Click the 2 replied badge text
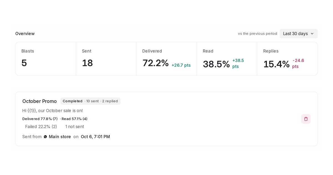The width and height of the screenshot is (333, 175). [110, 101]
